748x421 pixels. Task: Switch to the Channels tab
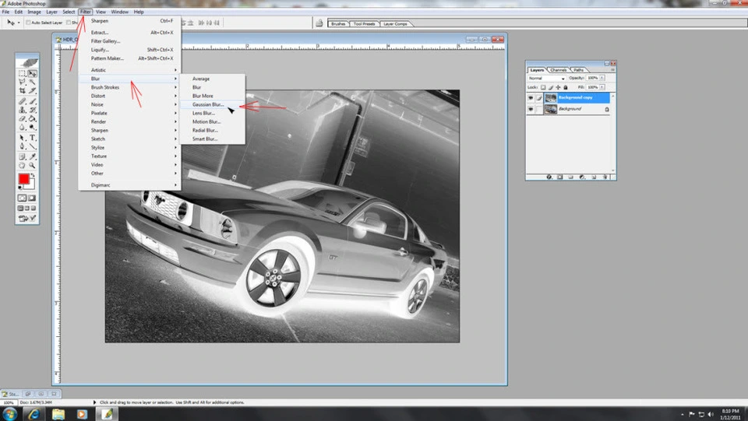(558, 70)
